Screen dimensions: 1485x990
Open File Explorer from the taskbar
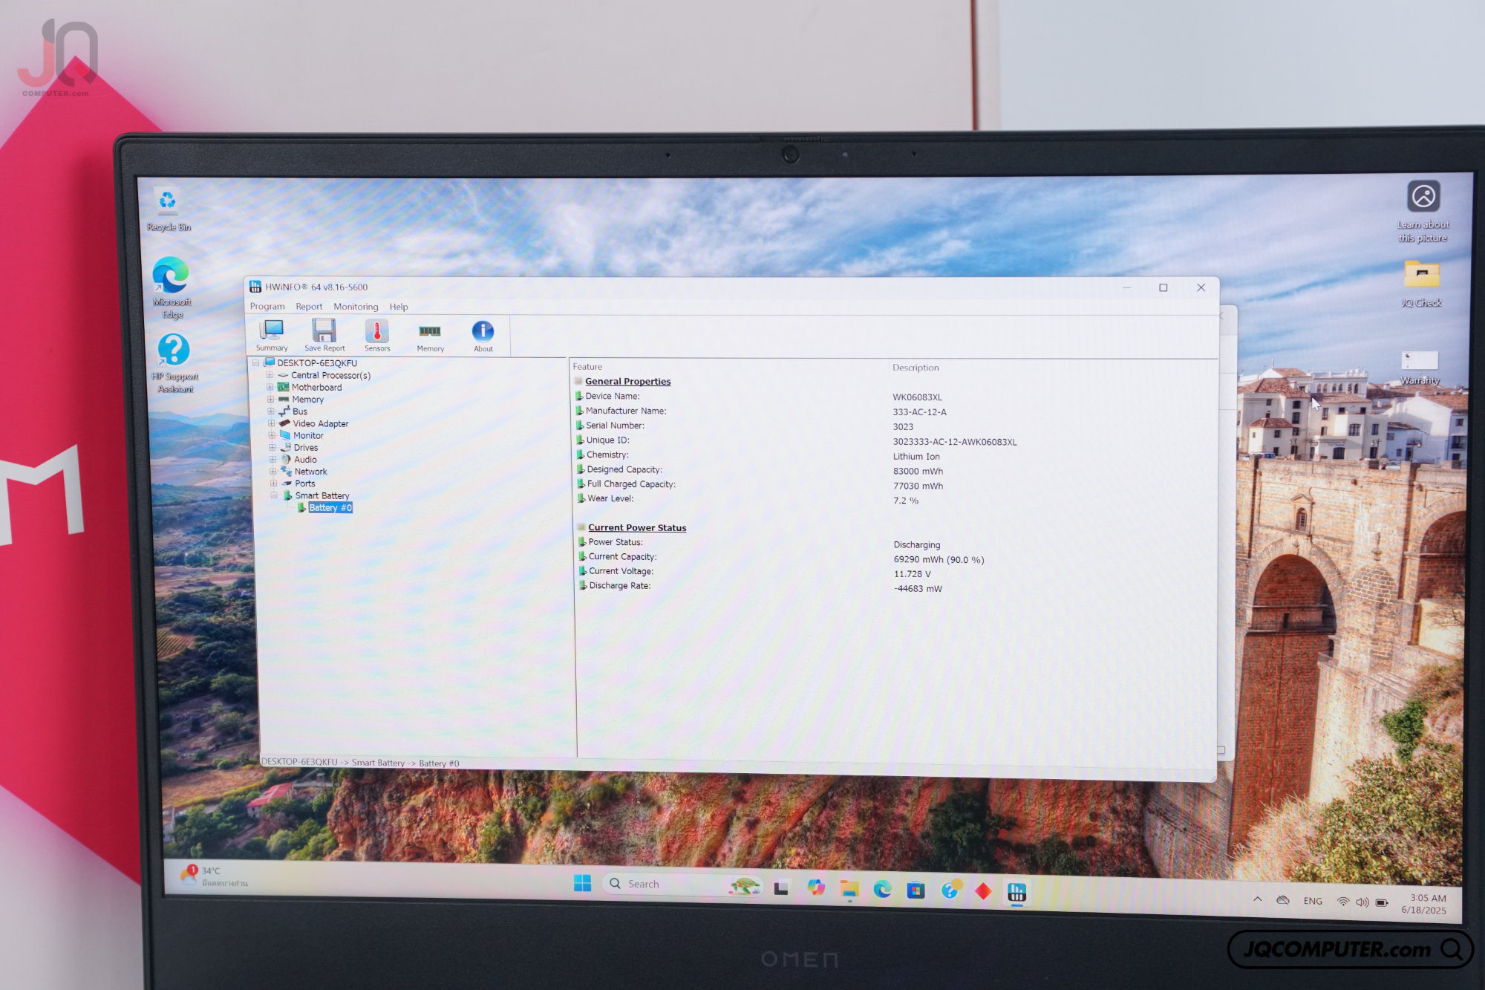coord(849,889)
